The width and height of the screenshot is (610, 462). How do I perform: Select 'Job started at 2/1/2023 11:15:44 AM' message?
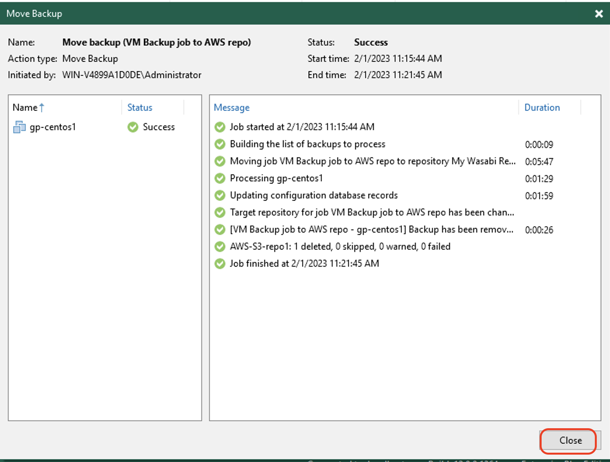coord(302,127)
